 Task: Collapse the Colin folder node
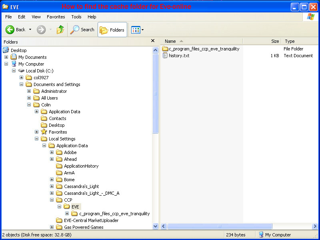[29, 105]
